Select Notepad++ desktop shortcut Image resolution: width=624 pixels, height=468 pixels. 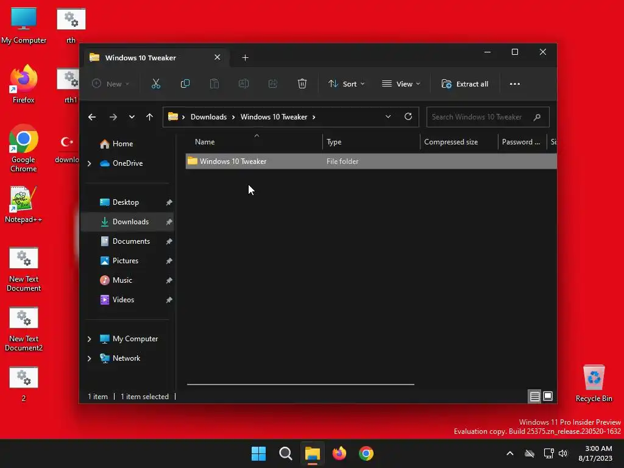point(24,205)
